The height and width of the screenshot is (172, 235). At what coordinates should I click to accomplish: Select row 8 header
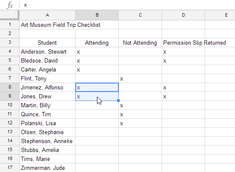10,87
